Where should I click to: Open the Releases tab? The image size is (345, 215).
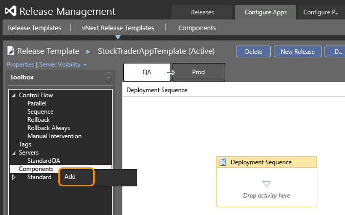click(202, 12)
